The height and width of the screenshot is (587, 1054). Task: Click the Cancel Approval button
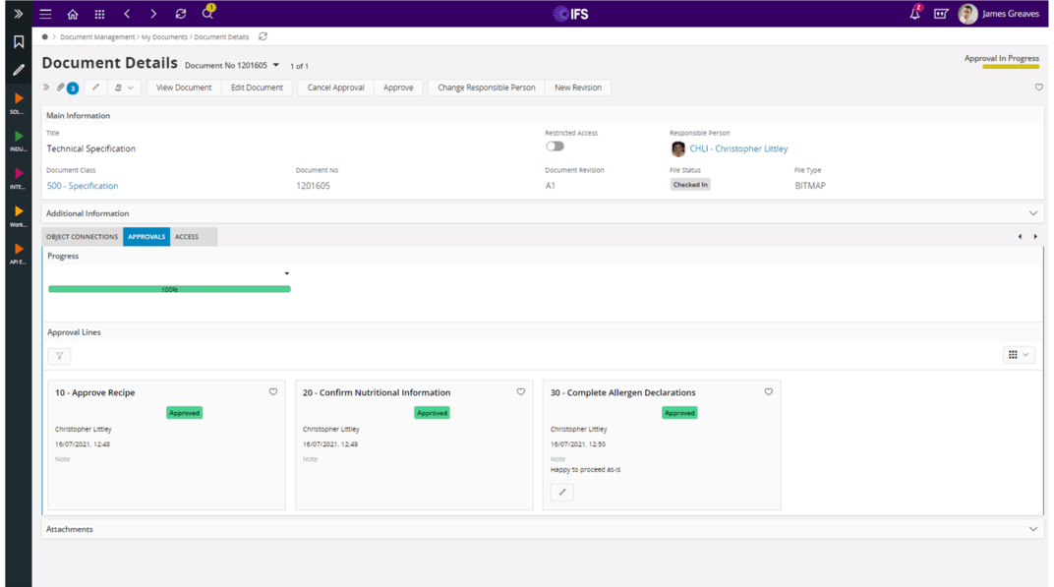click(335, 88)
